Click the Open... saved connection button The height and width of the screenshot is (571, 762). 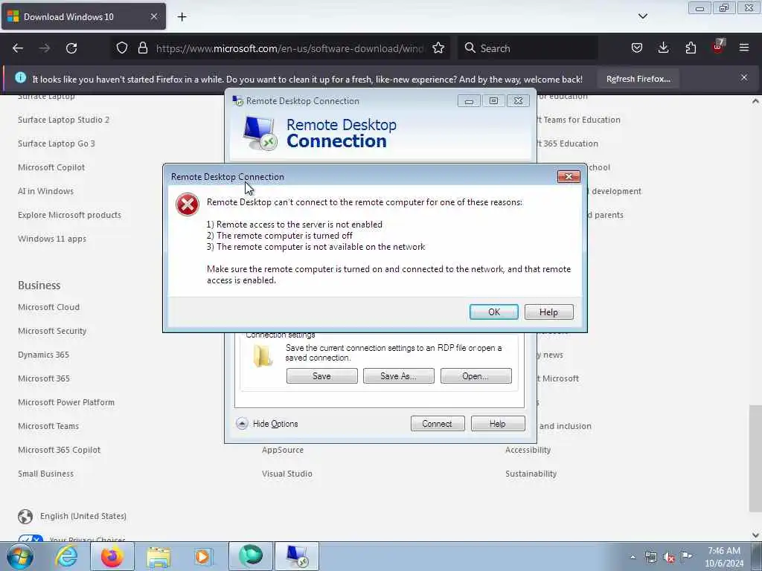point(476,375)
